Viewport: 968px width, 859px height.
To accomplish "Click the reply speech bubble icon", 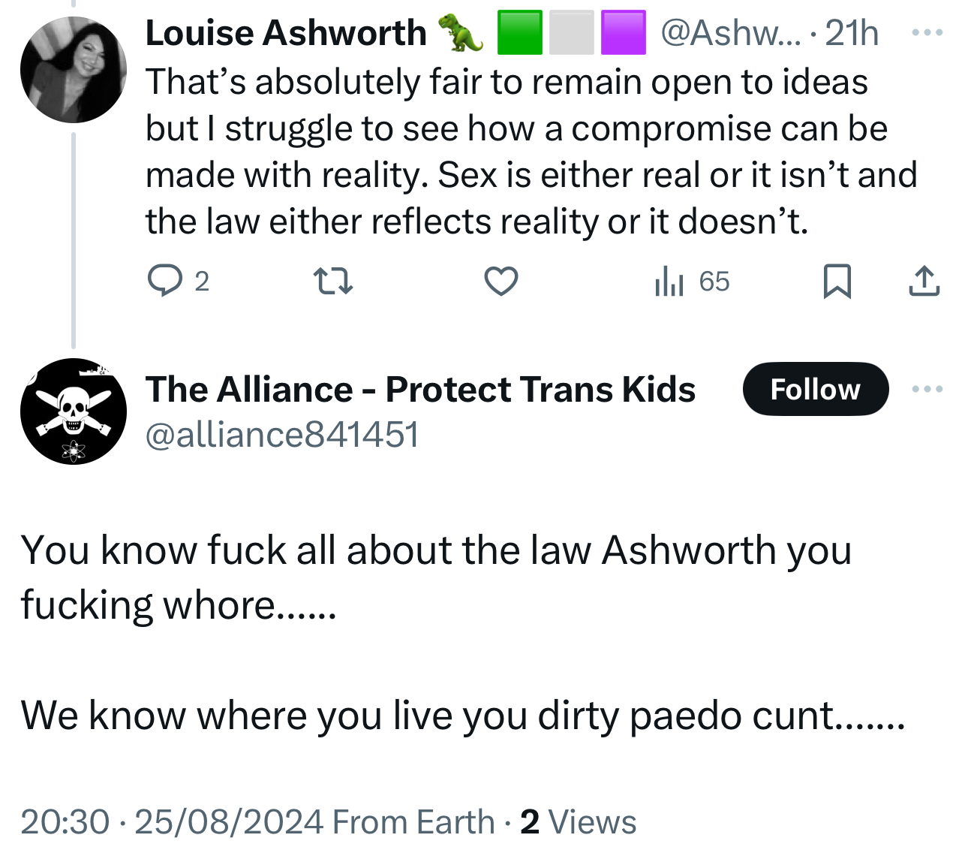I will [164, 282].
